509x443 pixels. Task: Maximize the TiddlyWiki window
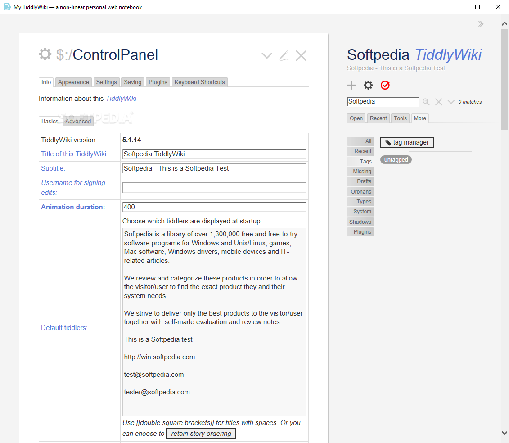click(x=477, y=7)
